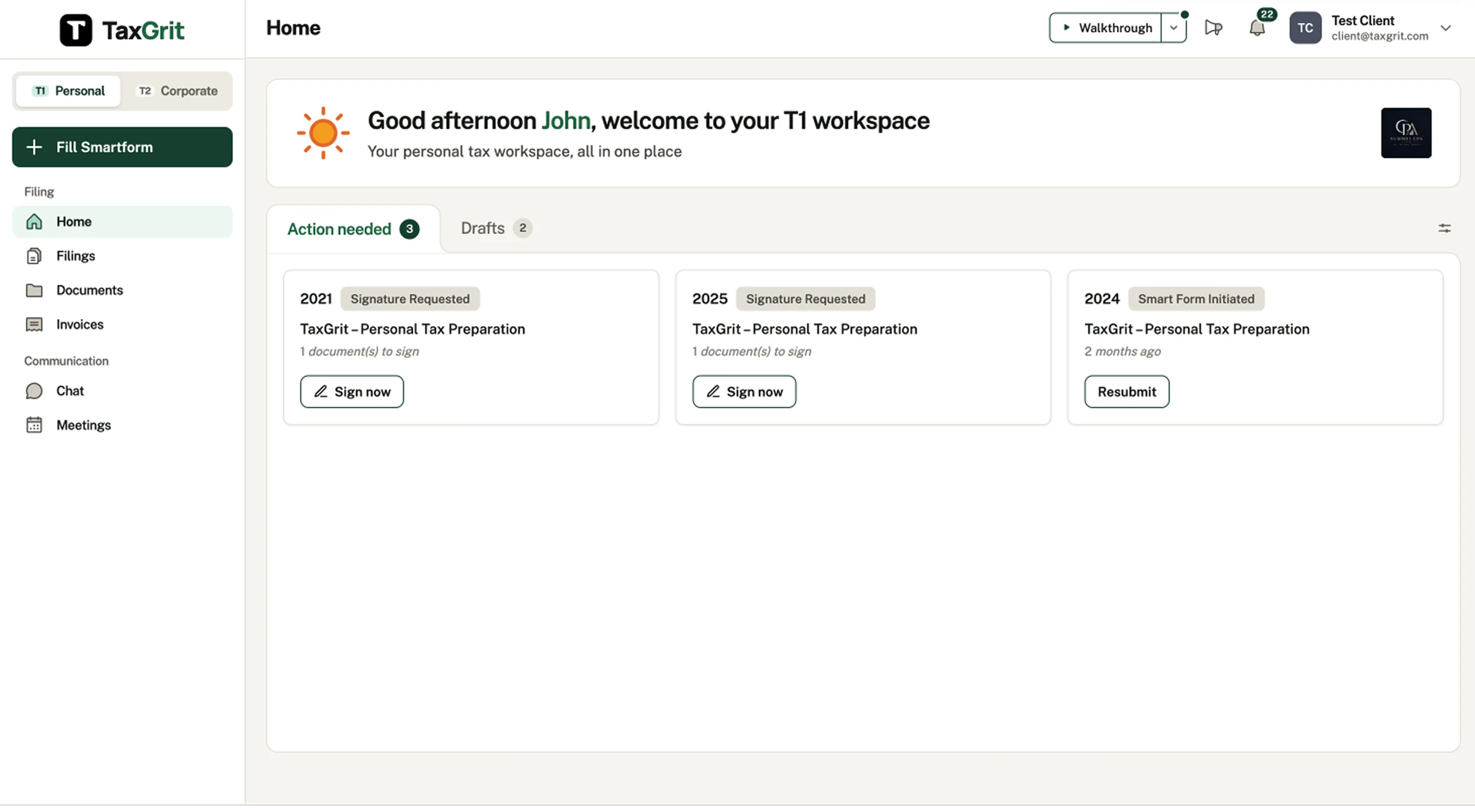The height and width of the screenshot is (808, 1475).
Task: Click Sign now on 2025 card
Action: click(x=744, y=392)
